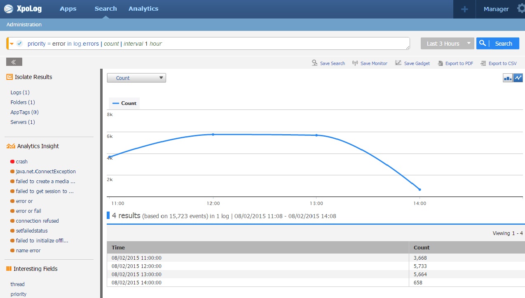
Task: Click the plus icon in header
Action: [464, 9]
